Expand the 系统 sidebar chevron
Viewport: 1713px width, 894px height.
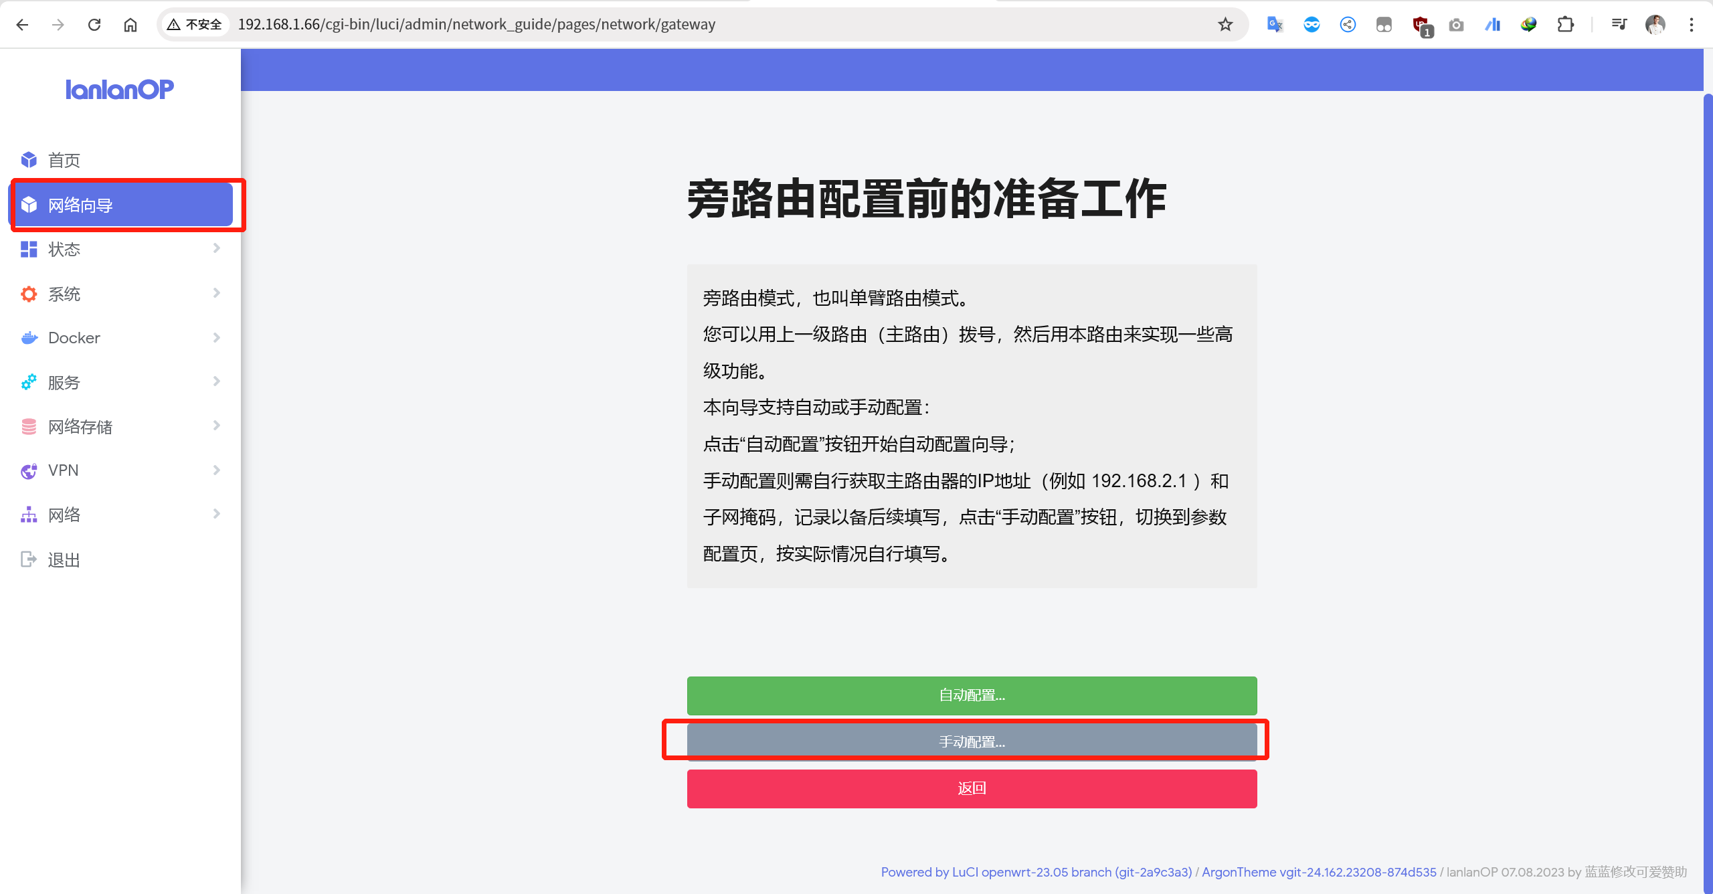pyautogui.click(x=216, y=293)
